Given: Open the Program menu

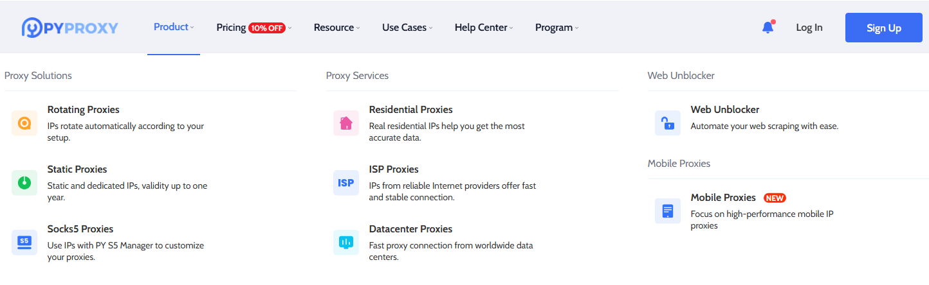Looking at the screenshot, I should coord(556,28).
